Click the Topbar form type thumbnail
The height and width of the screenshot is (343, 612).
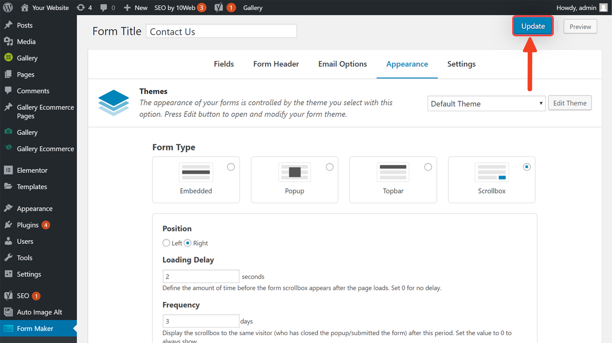coord(393,172)
